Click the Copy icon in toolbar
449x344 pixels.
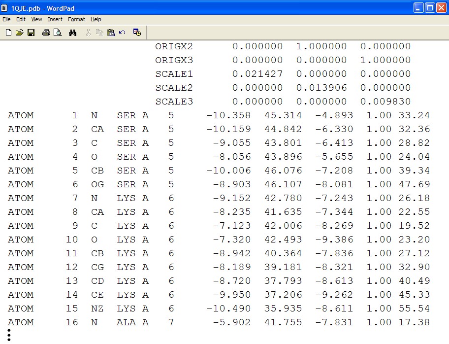99,33
